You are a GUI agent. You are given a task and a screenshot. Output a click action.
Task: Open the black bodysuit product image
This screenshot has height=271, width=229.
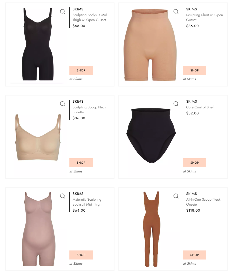tap(38, 44)
